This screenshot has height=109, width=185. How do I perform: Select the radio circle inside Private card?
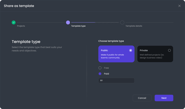point(169,50)
